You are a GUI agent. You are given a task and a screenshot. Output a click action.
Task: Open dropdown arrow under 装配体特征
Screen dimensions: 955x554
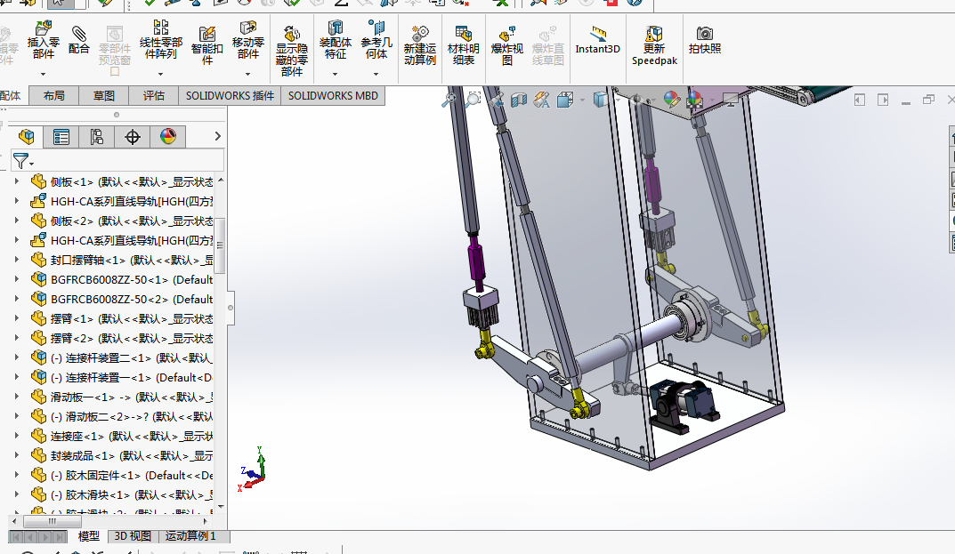[335, 75]
